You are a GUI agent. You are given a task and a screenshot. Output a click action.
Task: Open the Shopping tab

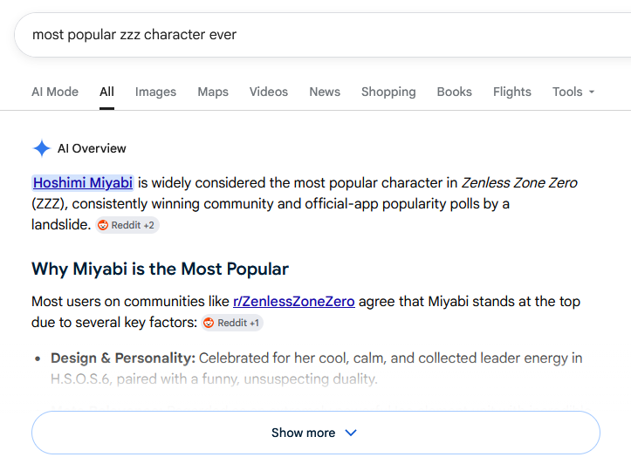pyautogui.click(x=388, y=92)
